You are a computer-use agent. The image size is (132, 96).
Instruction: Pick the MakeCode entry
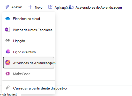point(29,74)
